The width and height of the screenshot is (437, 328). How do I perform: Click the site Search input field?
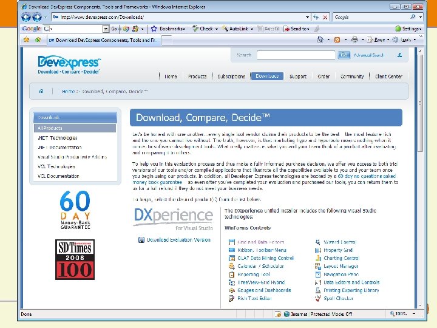[x=296, y=55]
